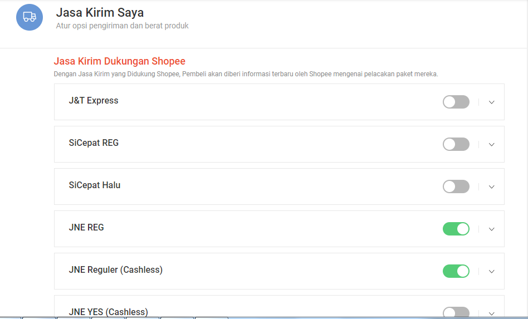Click the "Dengan Jasa Kirim yang Didukung Shopee" description
Image resolution: width=528 pixels, height=319 pixels.
tap(246, 74)
